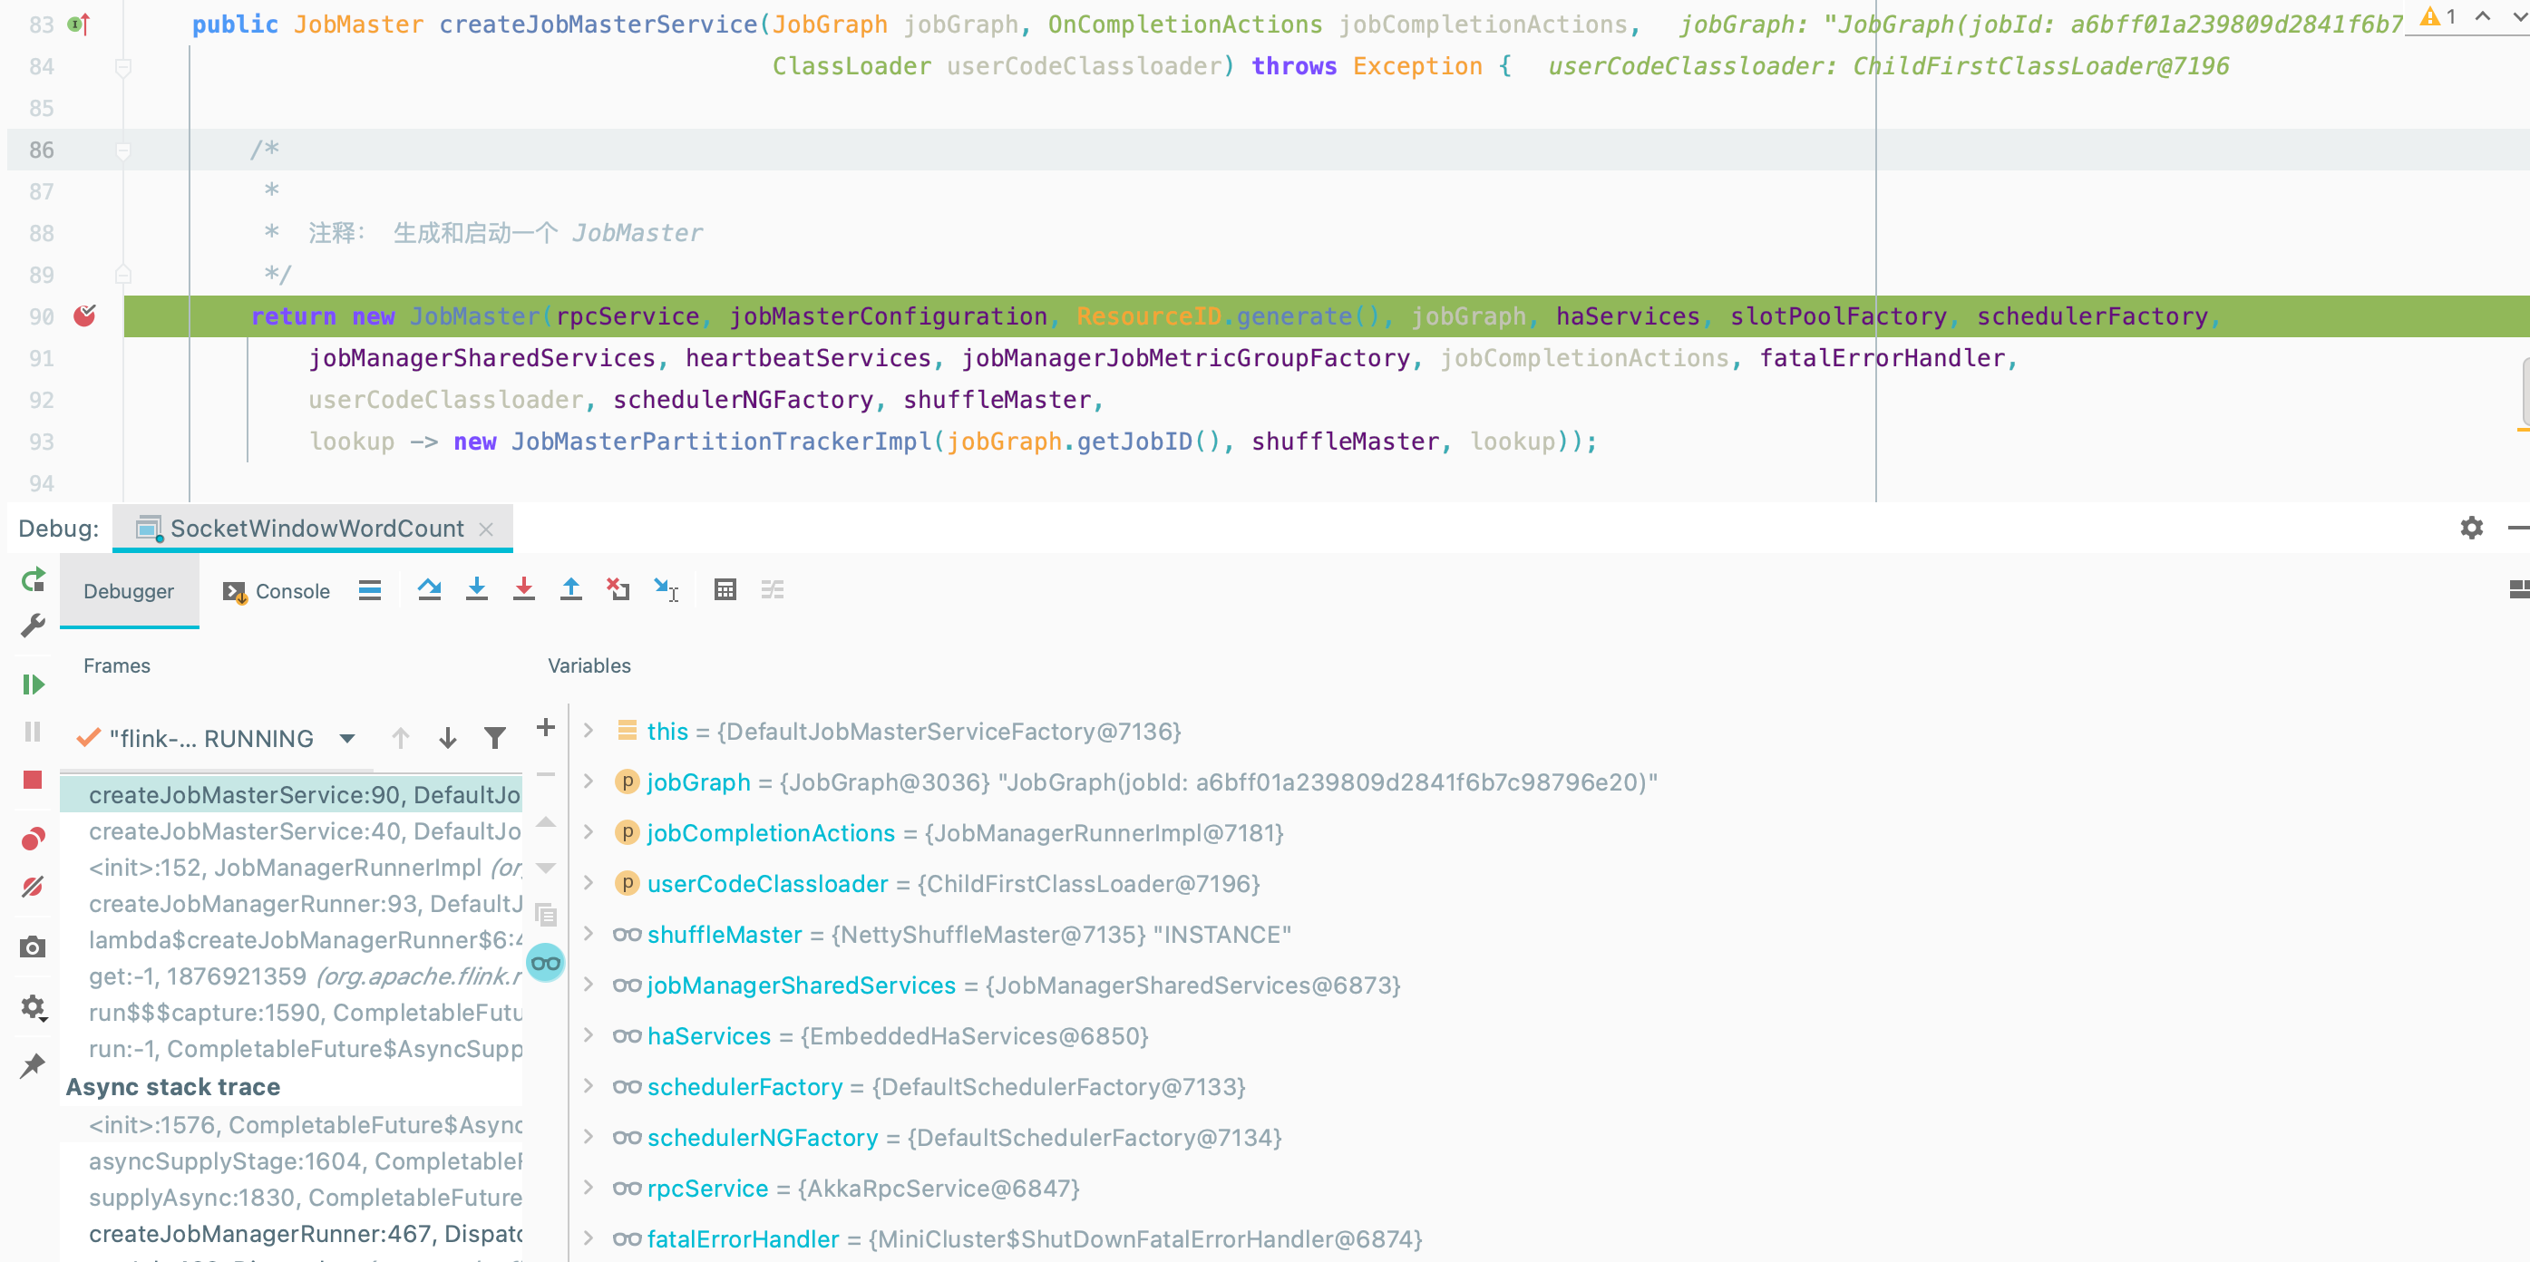
Task: Click Evaluate Expression calculator icon
Action: tap(725, 590)
